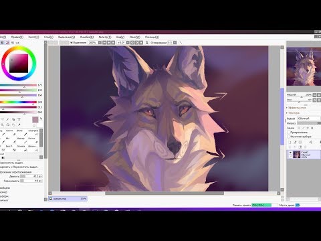Click the hue rainbow slider bar
The image size is (321, 241).
pos(18,102)
